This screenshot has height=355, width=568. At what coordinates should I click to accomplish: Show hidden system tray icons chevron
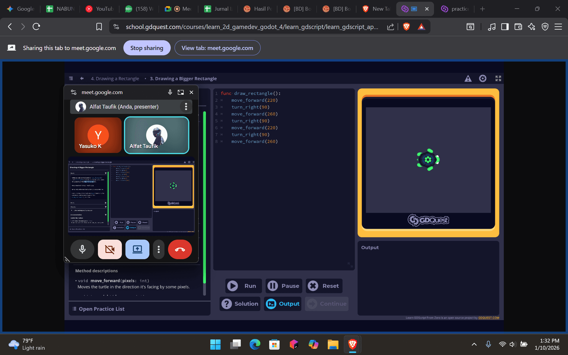(x=474, y=344)
